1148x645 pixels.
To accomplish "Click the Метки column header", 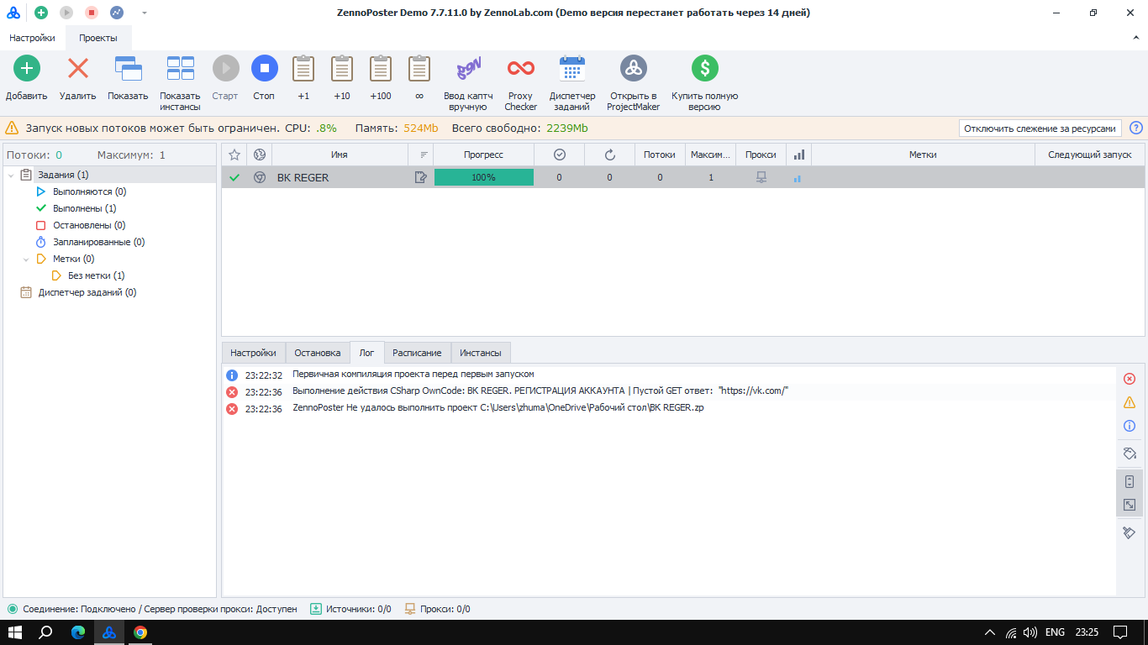I will pos(923,155).
